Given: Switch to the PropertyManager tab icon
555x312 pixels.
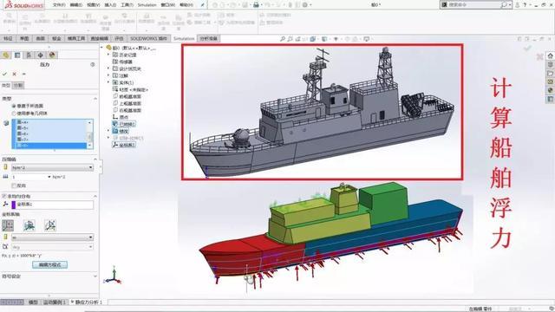Looking at the screenshot, I should click(17, 55).
